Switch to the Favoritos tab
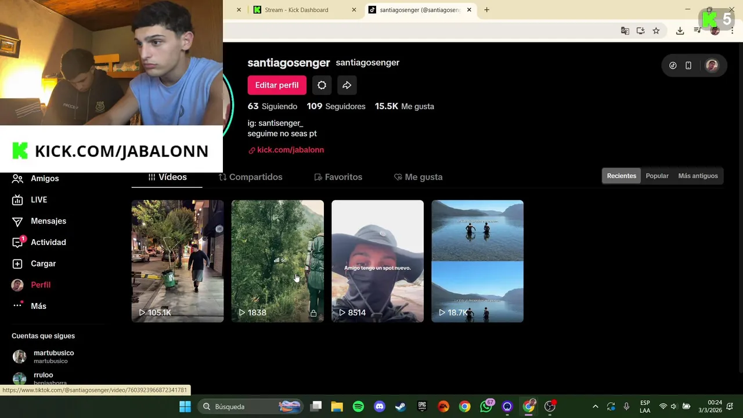 [338, 177]
